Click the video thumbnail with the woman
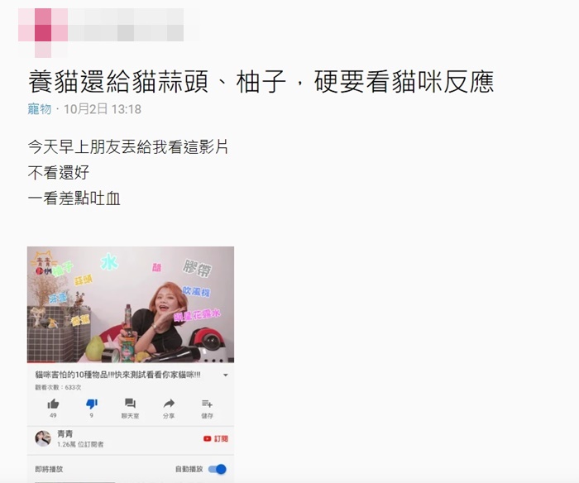The image size is (579, 483). 131,304
